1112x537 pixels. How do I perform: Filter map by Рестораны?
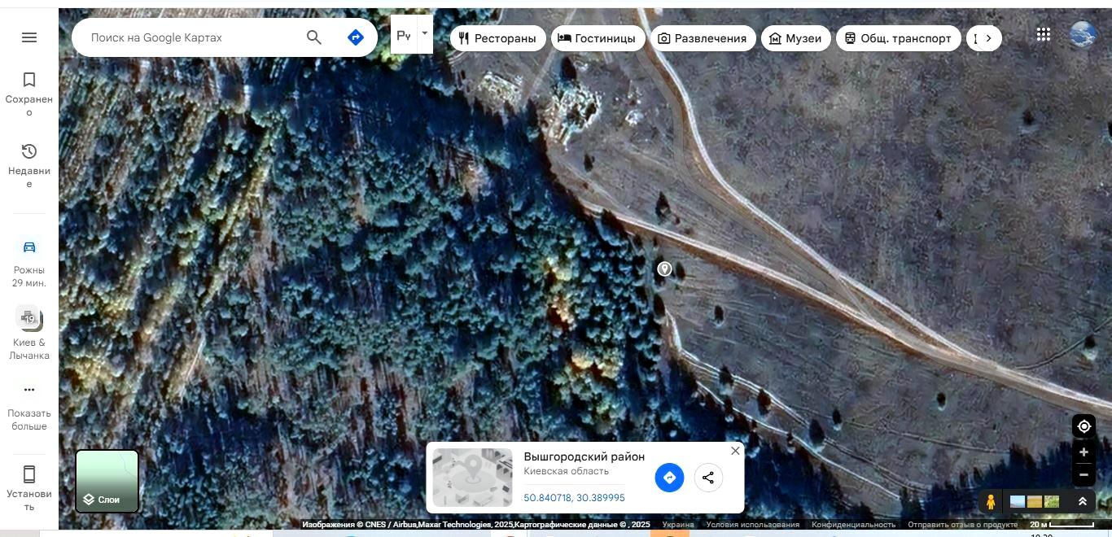497,38
